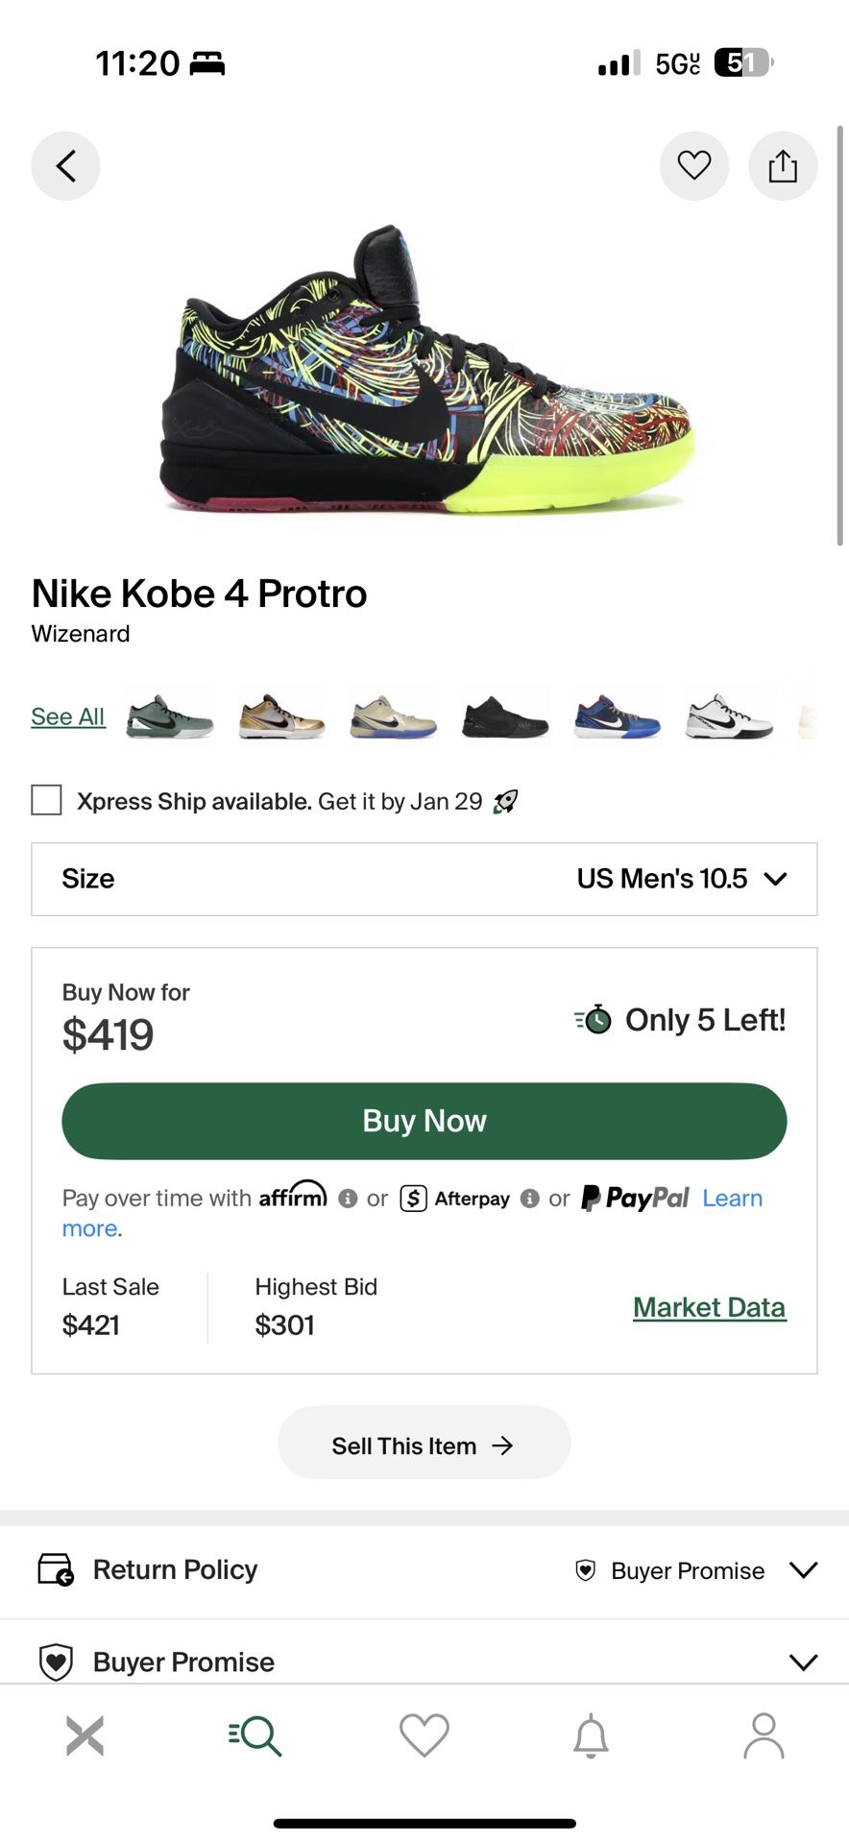Favorite this shoe with the heart icon
This screenshot has height=1844, width=849.
[693, 166]
